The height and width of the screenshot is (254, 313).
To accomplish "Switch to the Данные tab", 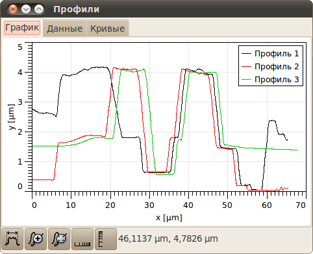I will coord(65,29).
